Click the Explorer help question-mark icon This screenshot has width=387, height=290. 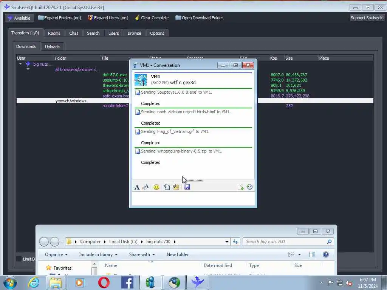[x=325, y=255]
